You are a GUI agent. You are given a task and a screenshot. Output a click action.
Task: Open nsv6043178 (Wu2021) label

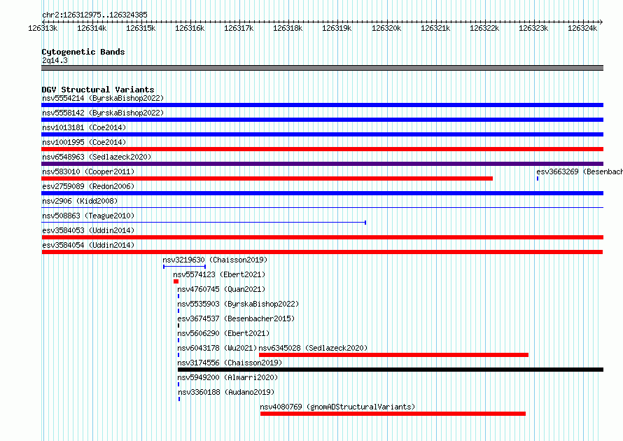pos(217,348)
